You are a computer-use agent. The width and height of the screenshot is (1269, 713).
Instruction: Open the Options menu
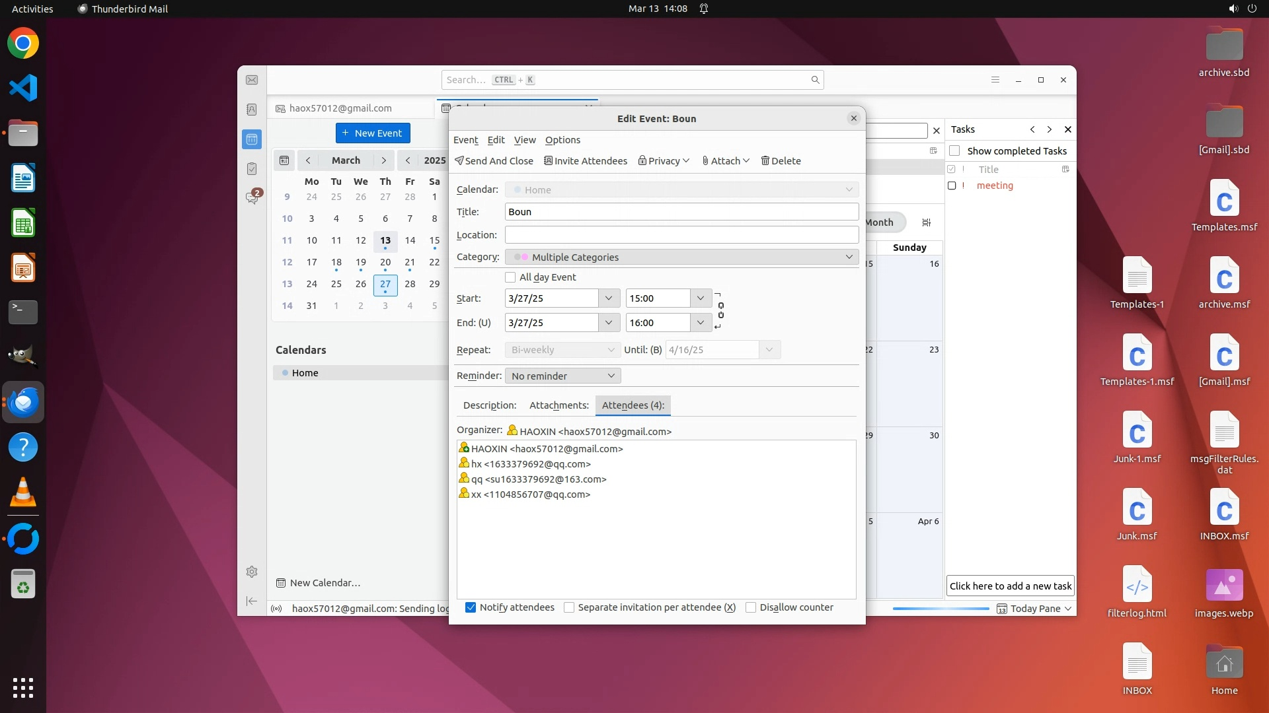(562, 140)
